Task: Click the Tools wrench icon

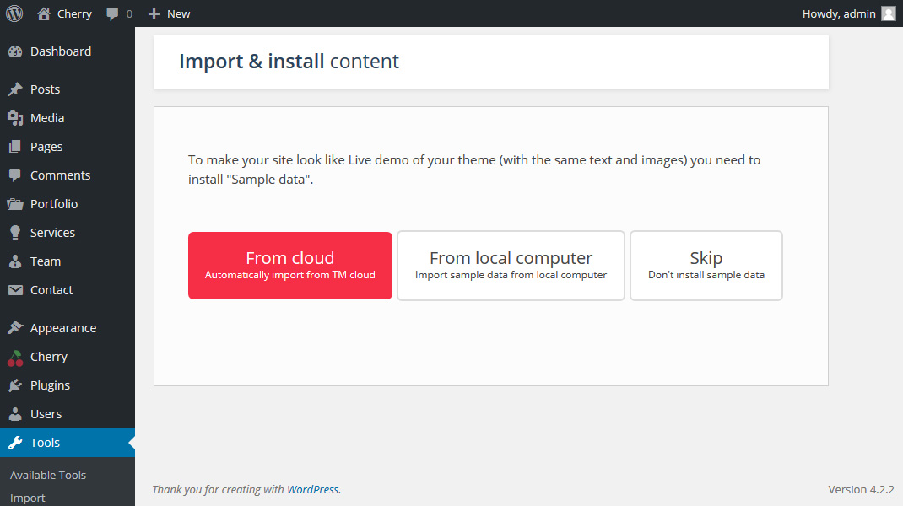Action: tap(15, 443)
